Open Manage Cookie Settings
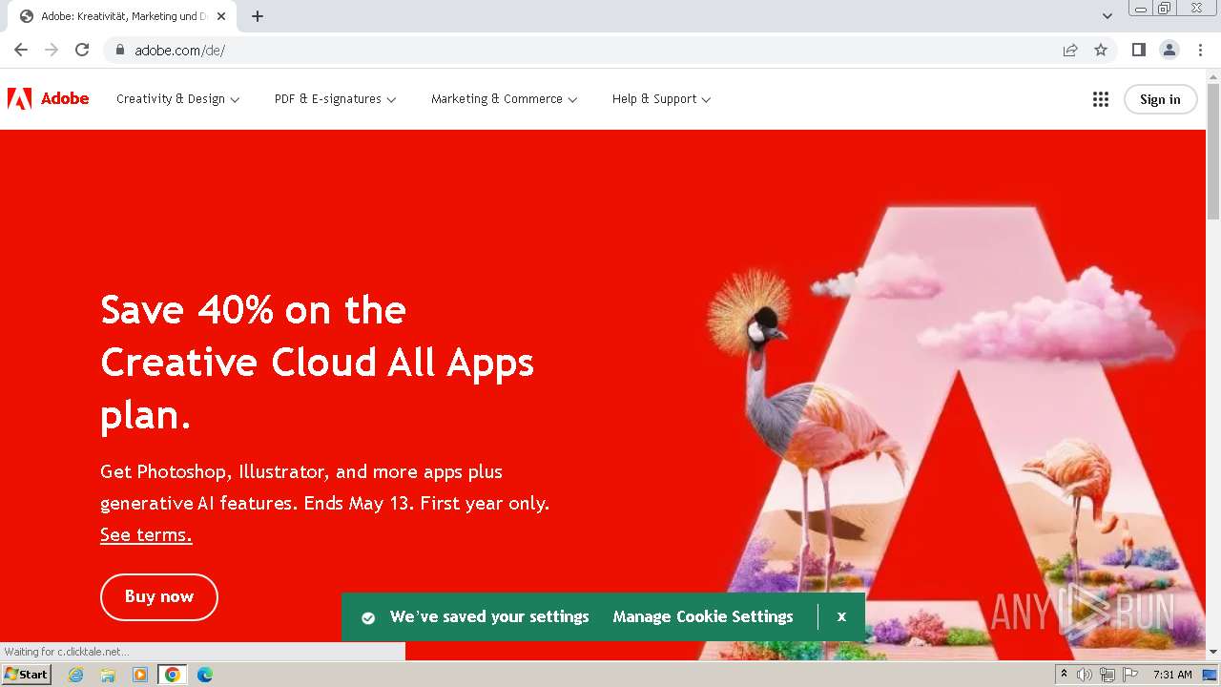 click(x=703, y=617)
